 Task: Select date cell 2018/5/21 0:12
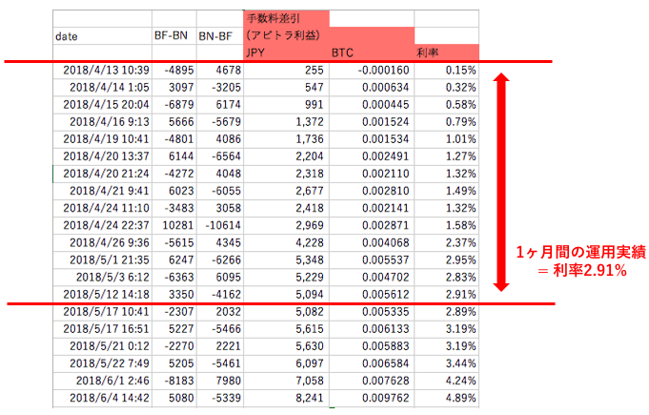pyautogui.click(x=102, y=346)
